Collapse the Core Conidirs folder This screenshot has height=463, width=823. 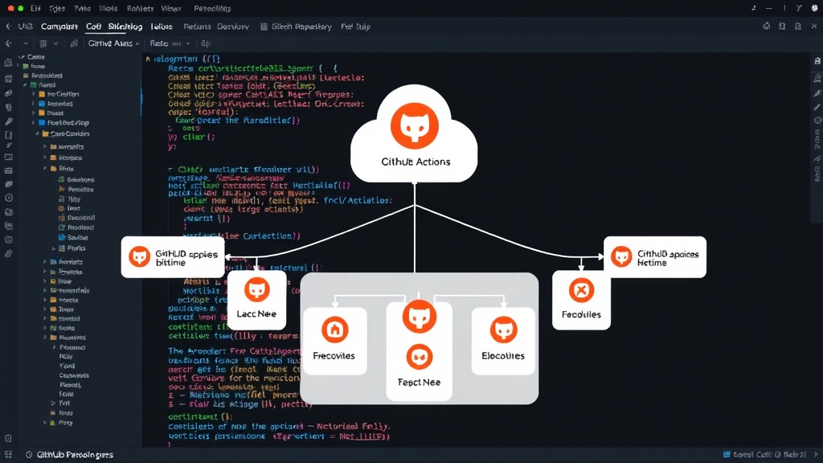point(38,134)
